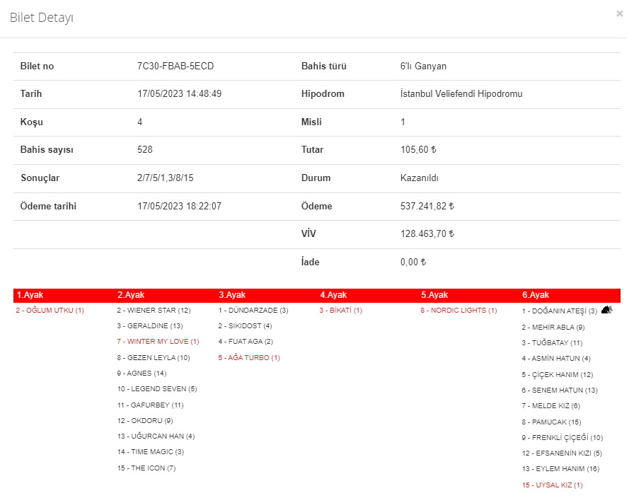Click 12 - EFSANENİN KIZI (5)

[x=562, y=453]
